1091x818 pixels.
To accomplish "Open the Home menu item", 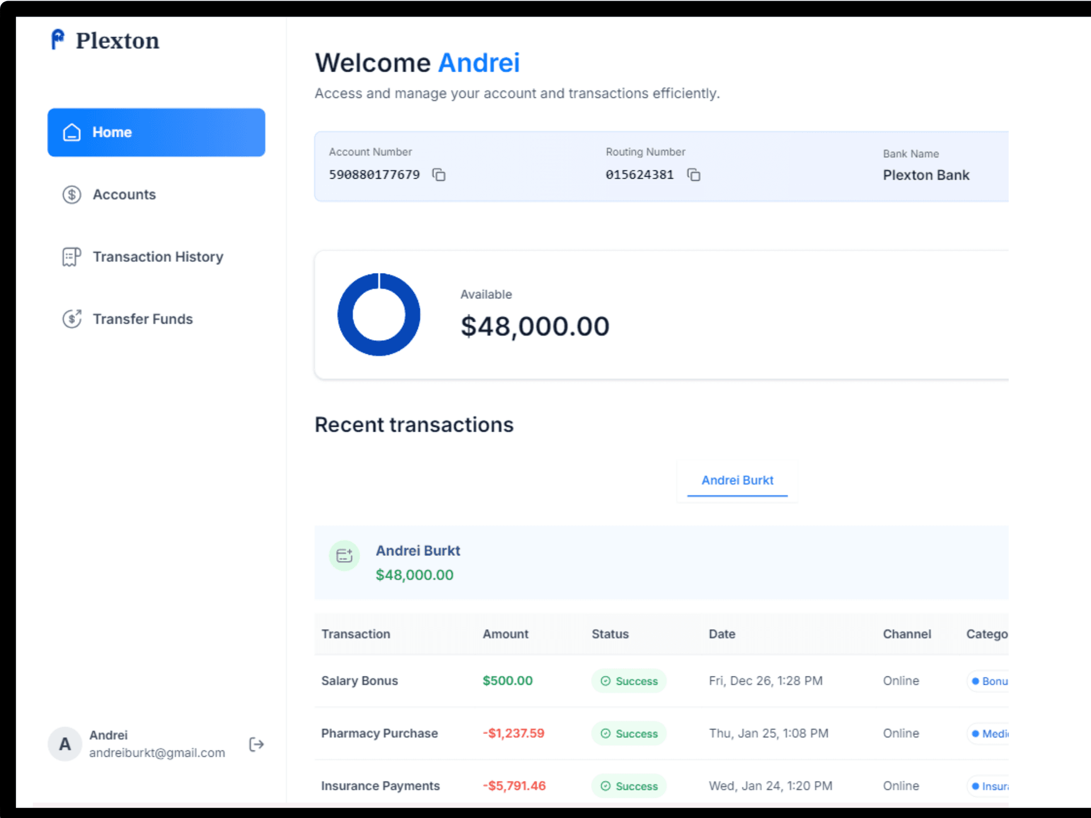I will coord(156,132).
